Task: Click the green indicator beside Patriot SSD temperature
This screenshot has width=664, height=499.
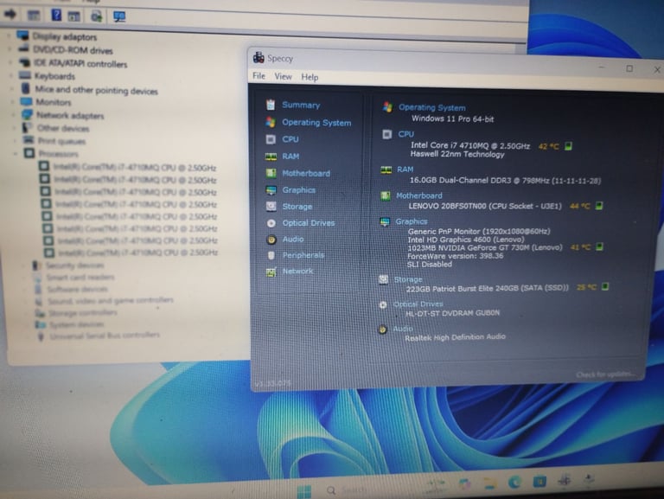Action: [605, 287]
